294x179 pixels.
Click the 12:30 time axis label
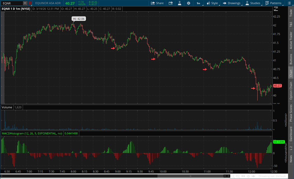[x=274, y=172]
